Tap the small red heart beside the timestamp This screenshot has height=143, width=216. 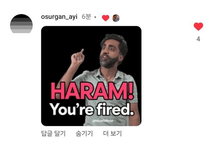106,18
